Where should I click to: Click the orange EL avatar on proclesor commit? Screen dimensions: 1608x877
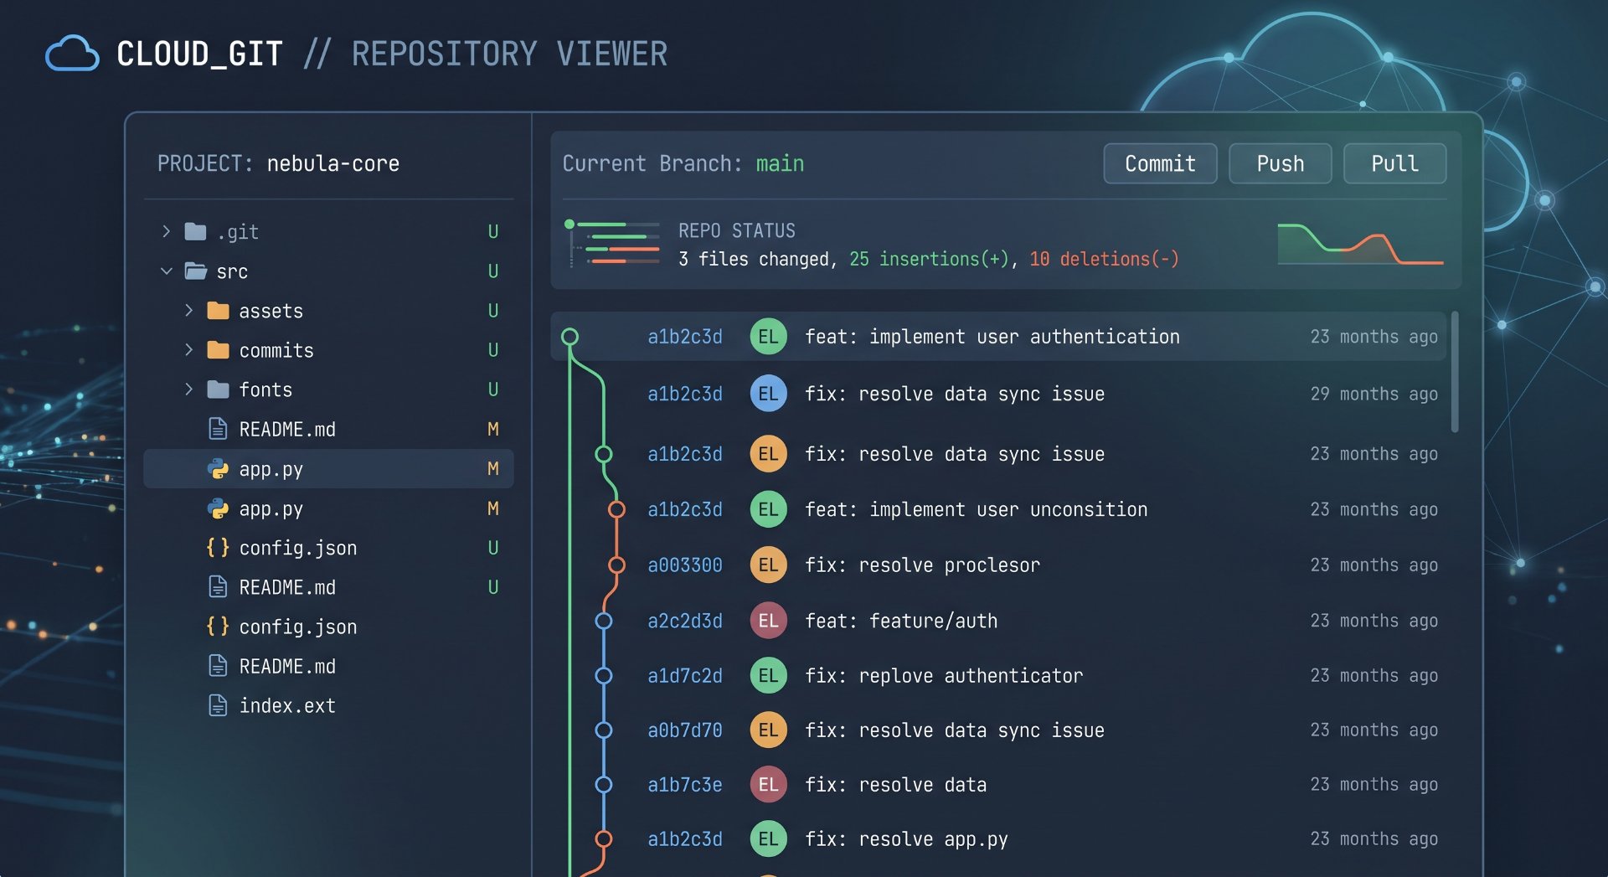768,565
